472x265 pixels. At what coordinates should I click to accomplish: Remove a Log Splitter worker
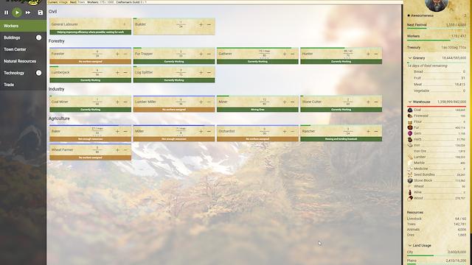click(209, 72)
